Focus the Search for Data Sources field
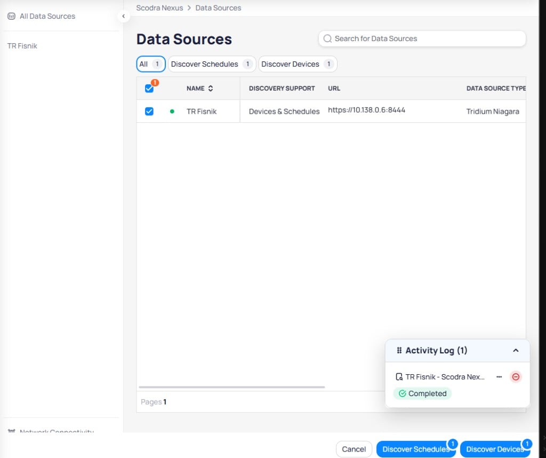 [422, 38]
